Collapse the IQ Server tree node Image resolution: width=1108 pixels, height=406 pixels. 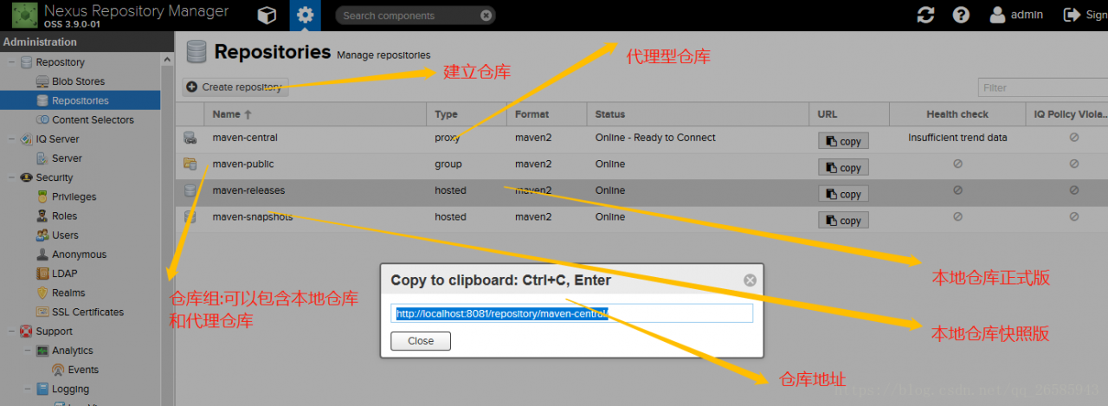[x=12, y=139]
